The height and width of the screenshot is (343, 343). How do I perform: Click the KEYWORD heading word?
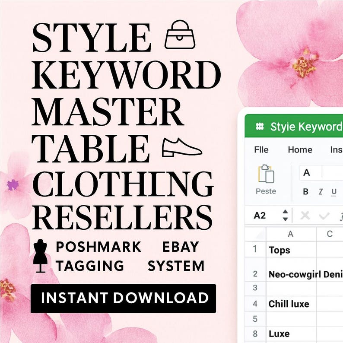click(127, 75)
